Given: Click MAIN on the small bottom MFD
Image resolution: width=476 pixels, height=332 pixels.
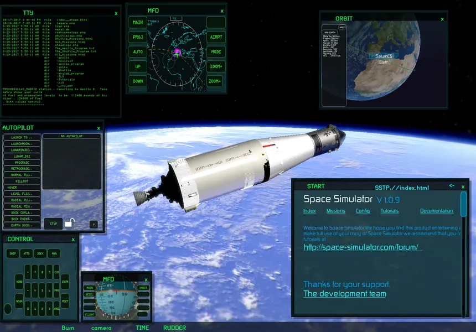Looking at the screenshot, I should (x=90, y=287).
